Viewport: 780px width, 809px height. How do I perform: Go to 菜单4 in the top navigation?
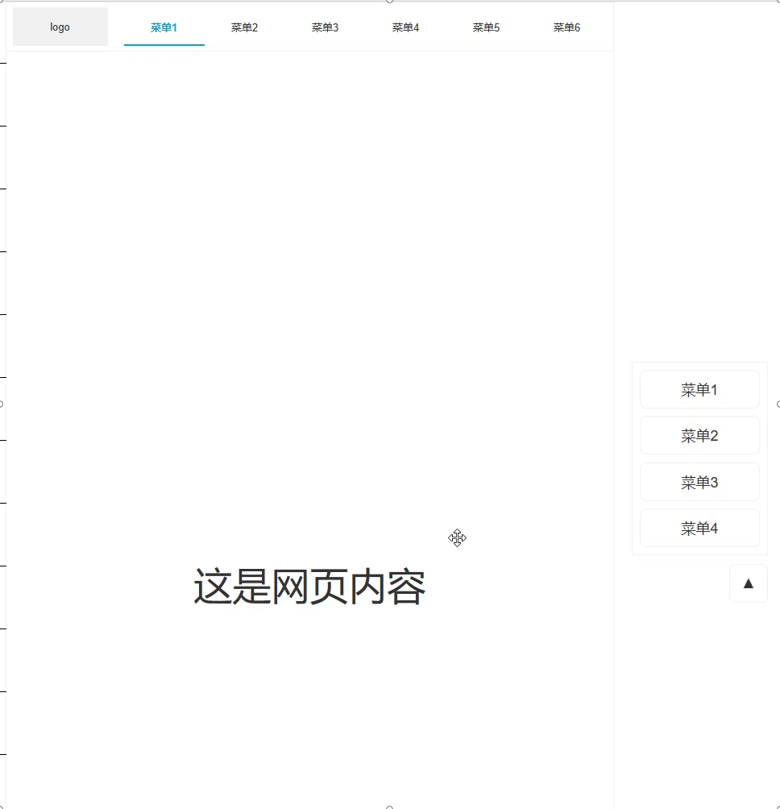[405, 27]
